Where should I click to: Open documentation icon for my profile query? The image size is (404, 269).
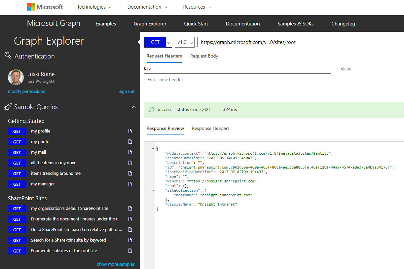click(x=130, y=131)
